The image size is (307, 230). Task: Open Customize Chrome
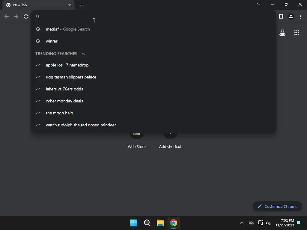pyautogui.click(x=277, y=206)
